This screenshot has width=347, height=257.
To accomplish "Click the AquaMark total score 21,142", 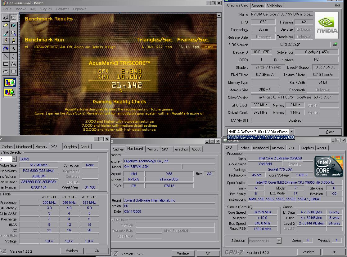I will click(127, 85).
